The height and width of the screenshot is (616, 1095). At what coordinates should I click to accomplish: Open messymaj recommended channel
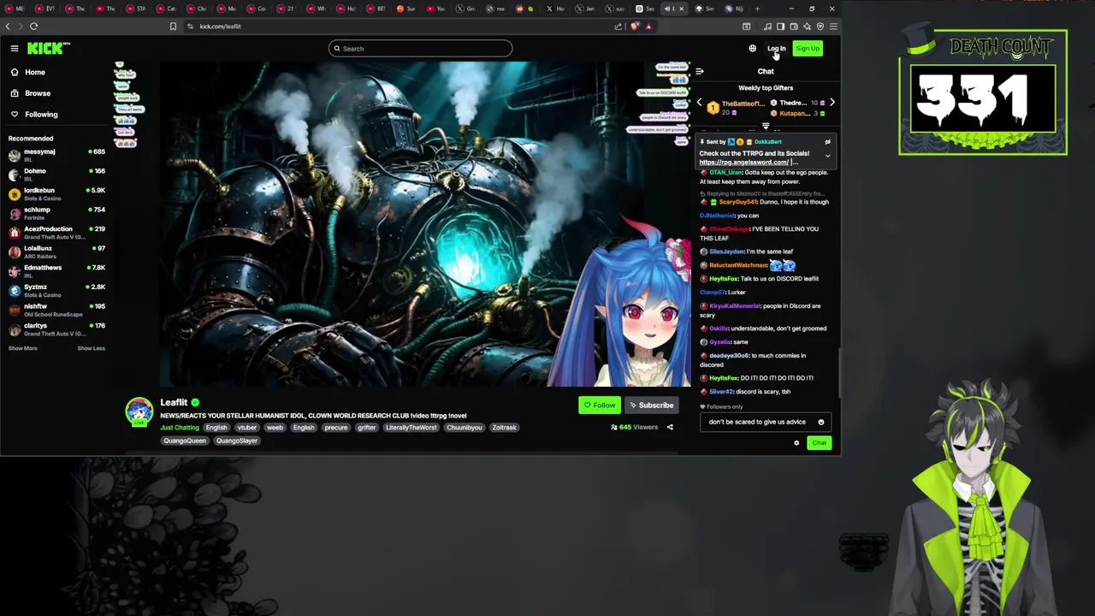click(56, 155)
